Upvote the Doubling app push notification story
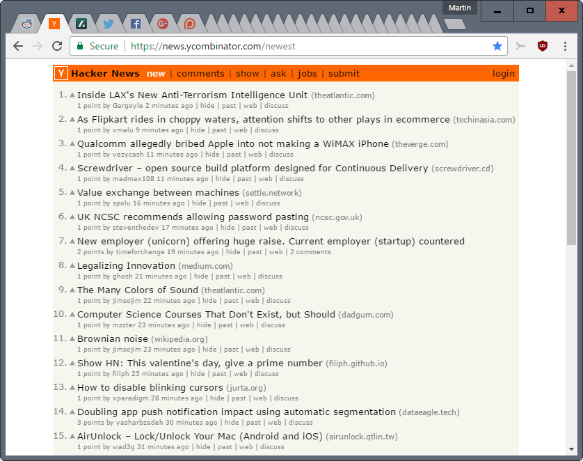Viewport: 583px width, 461px height. 72,412
